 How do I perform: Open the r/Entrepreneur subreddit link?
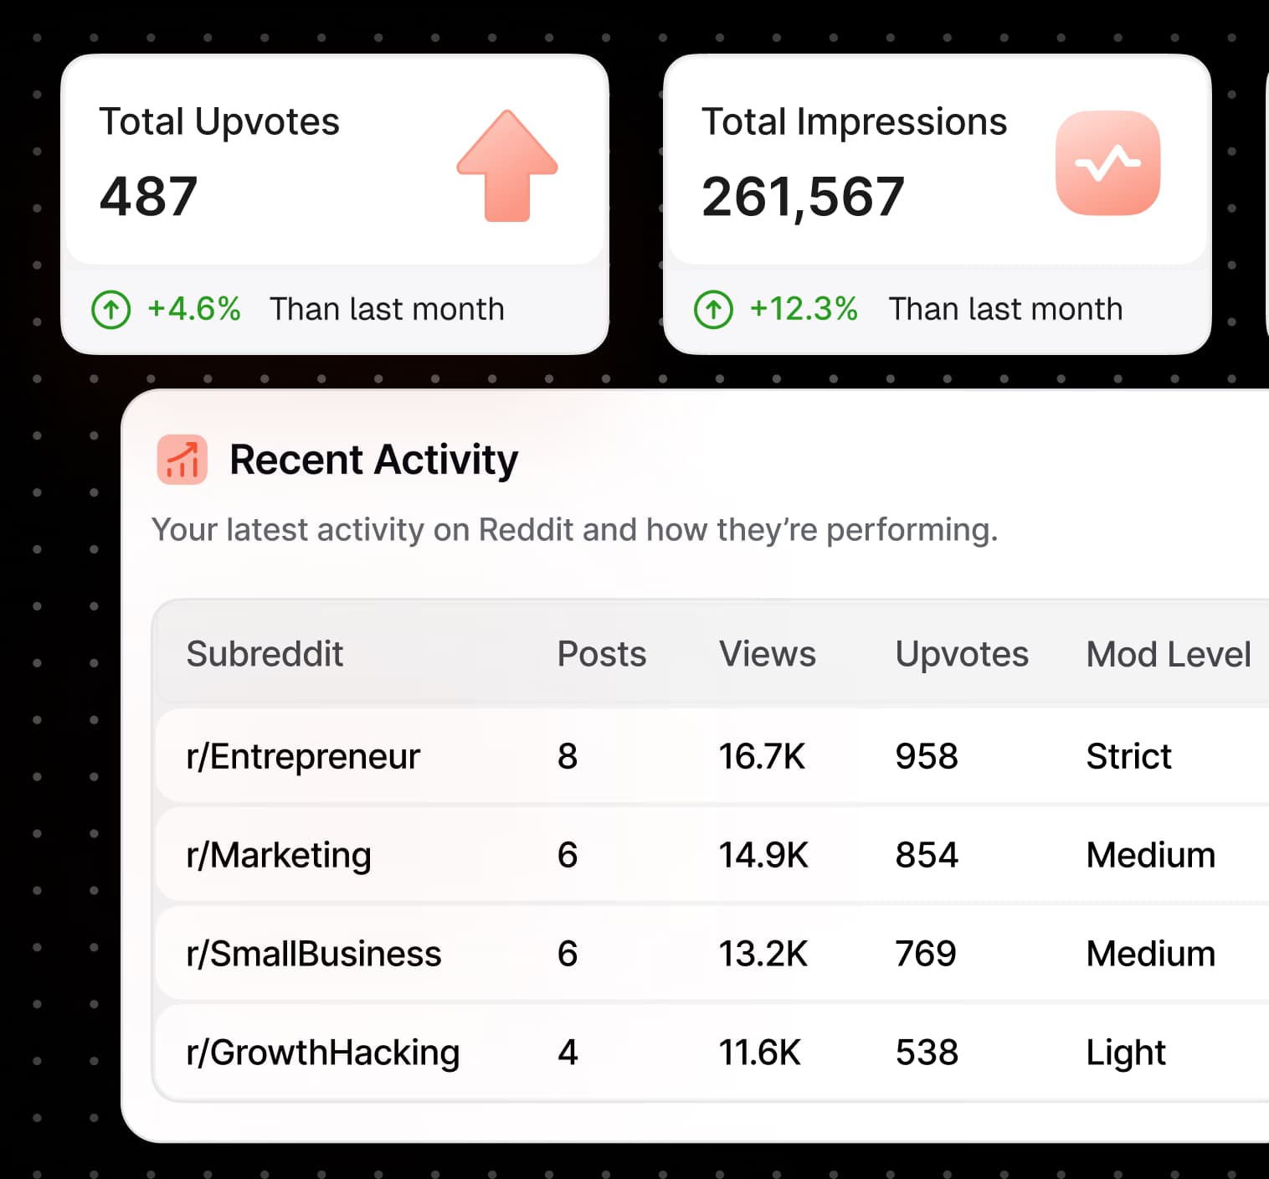303,756
